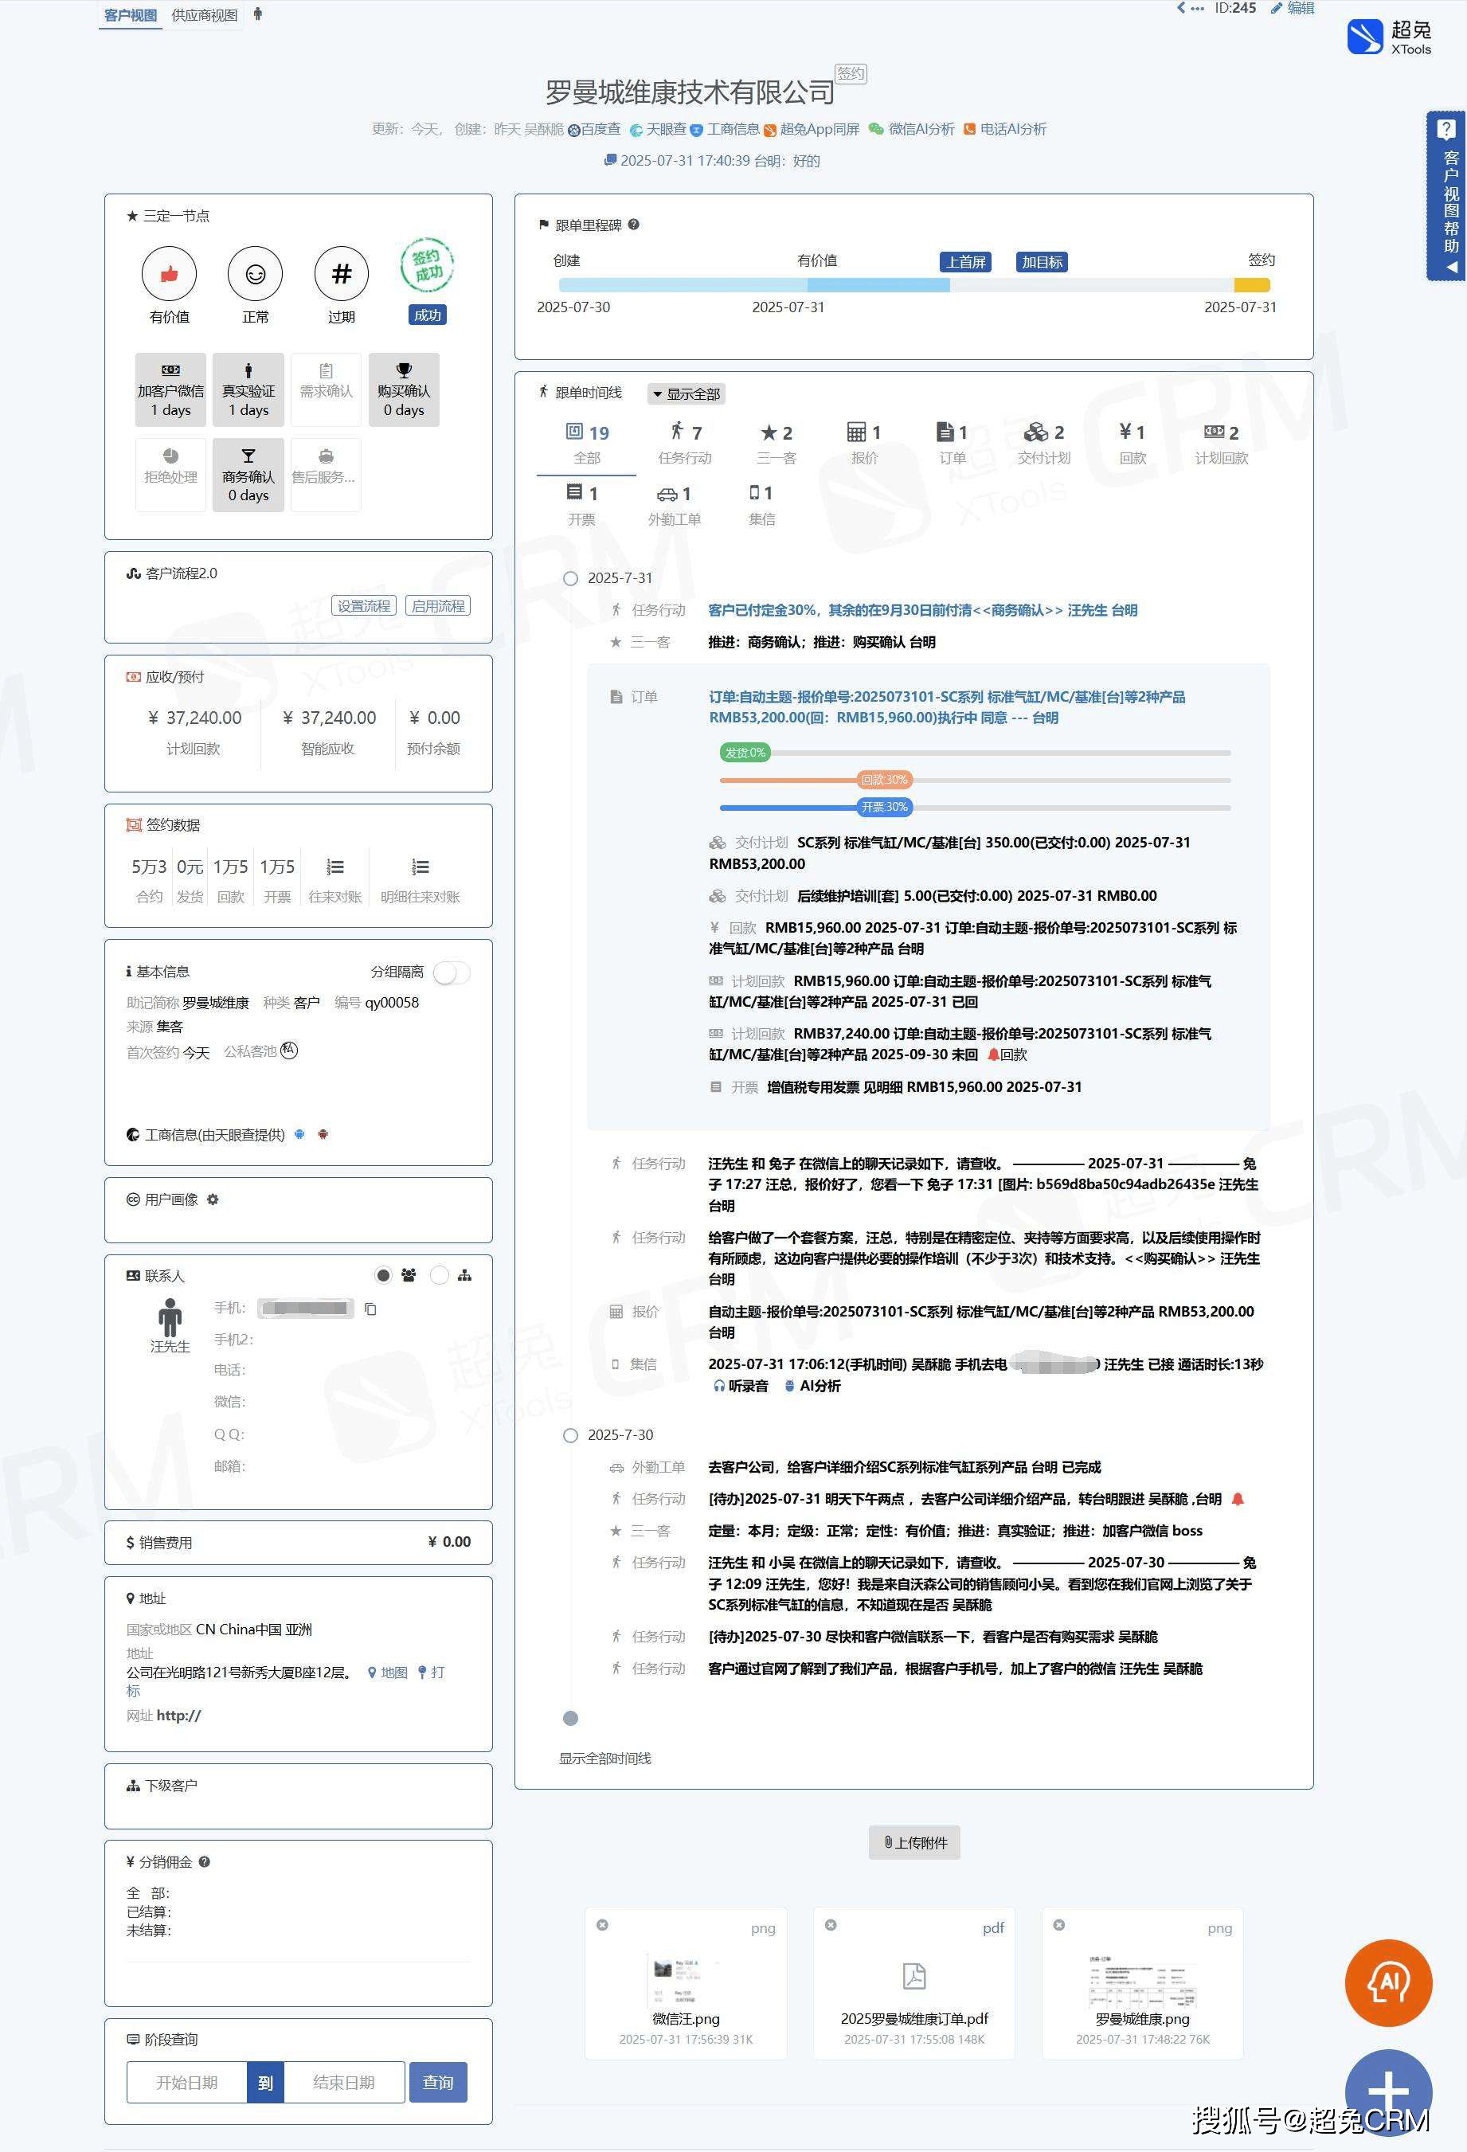1467x2152 pixels.
Task: Click the 上传附件 button
Action: [x=914, y=1842]
